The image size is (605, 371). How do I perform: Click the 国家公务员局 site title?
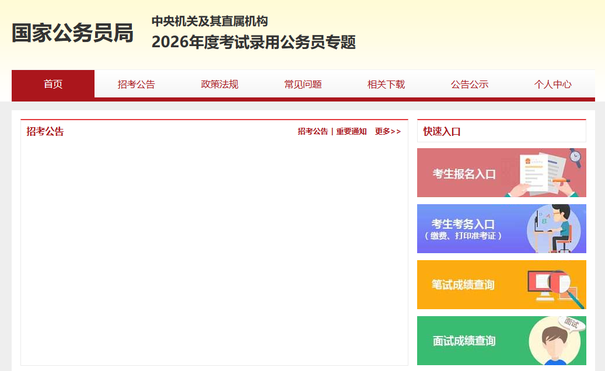point(72,33)
